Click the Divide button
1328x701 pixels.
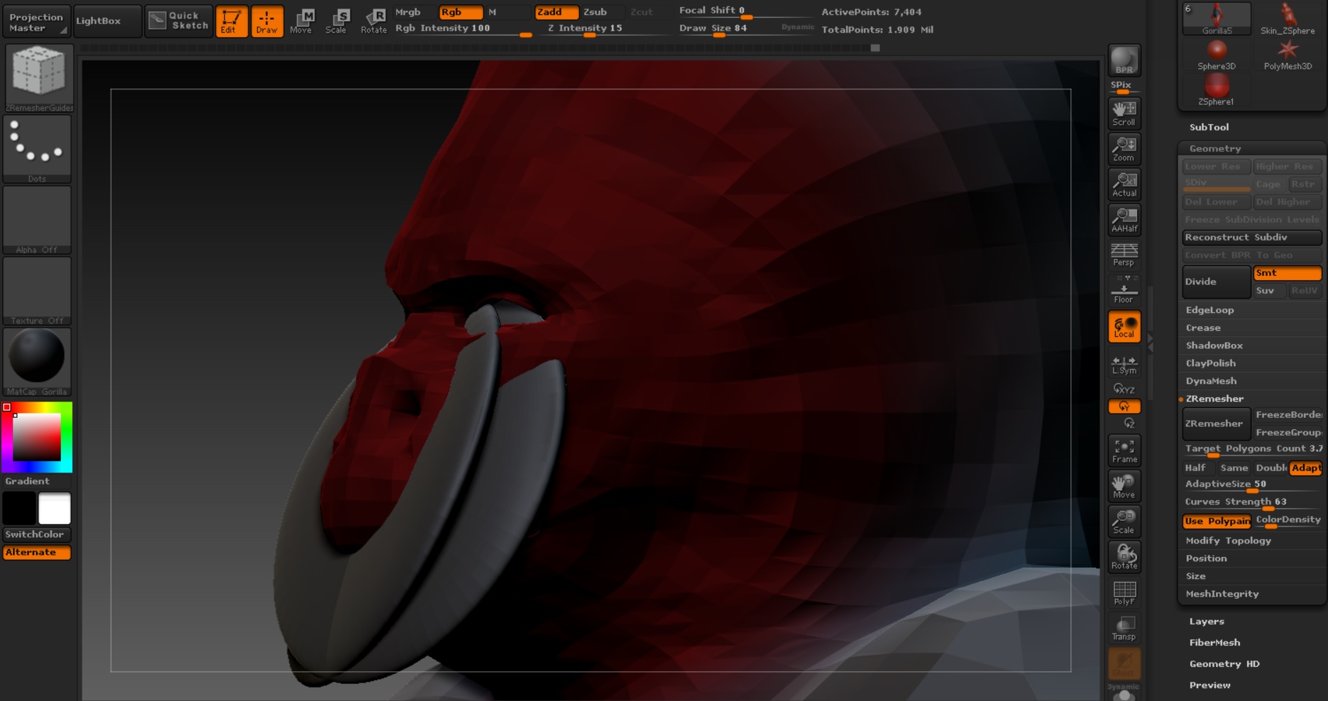(x=1217, y=282)
